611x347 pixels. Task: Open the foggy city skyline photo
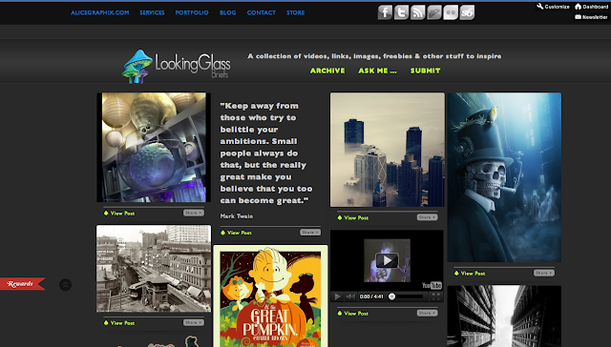pyautogui.click(x=388, y=150)
